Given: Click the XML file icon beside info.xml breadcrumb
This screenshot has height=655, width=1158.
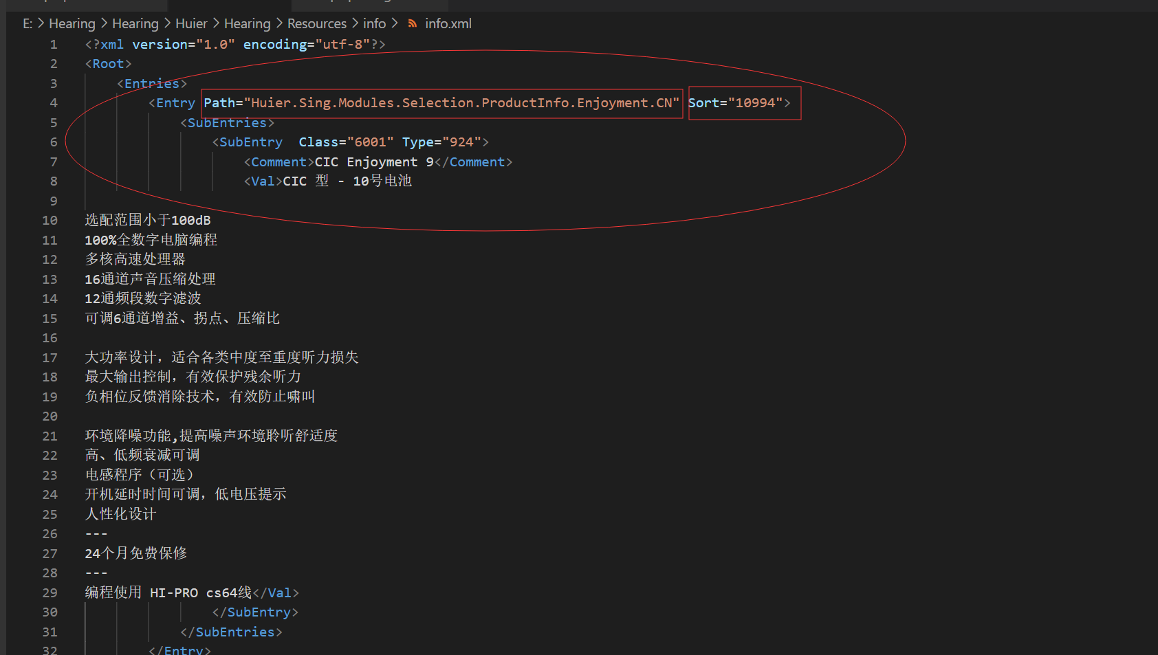Looking at the screenshot, I should click(x=413, y=23).
